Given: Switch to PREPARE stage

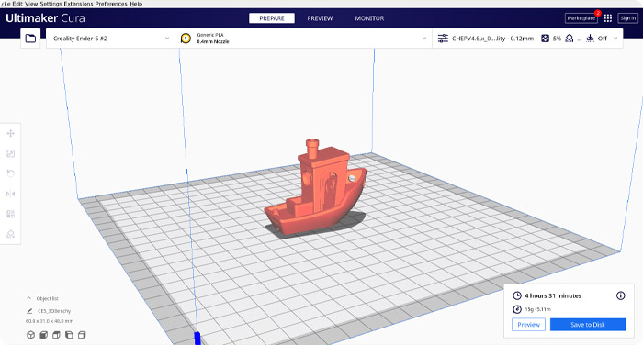Looking at the screenshot, I should [272, 18].
